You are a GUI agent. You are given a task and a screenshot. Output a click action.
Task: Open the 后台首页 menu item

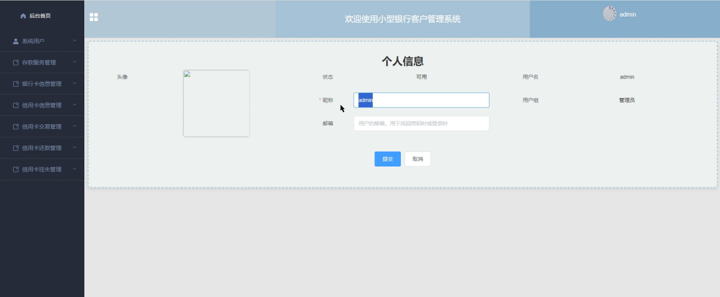tap(42, 16)
